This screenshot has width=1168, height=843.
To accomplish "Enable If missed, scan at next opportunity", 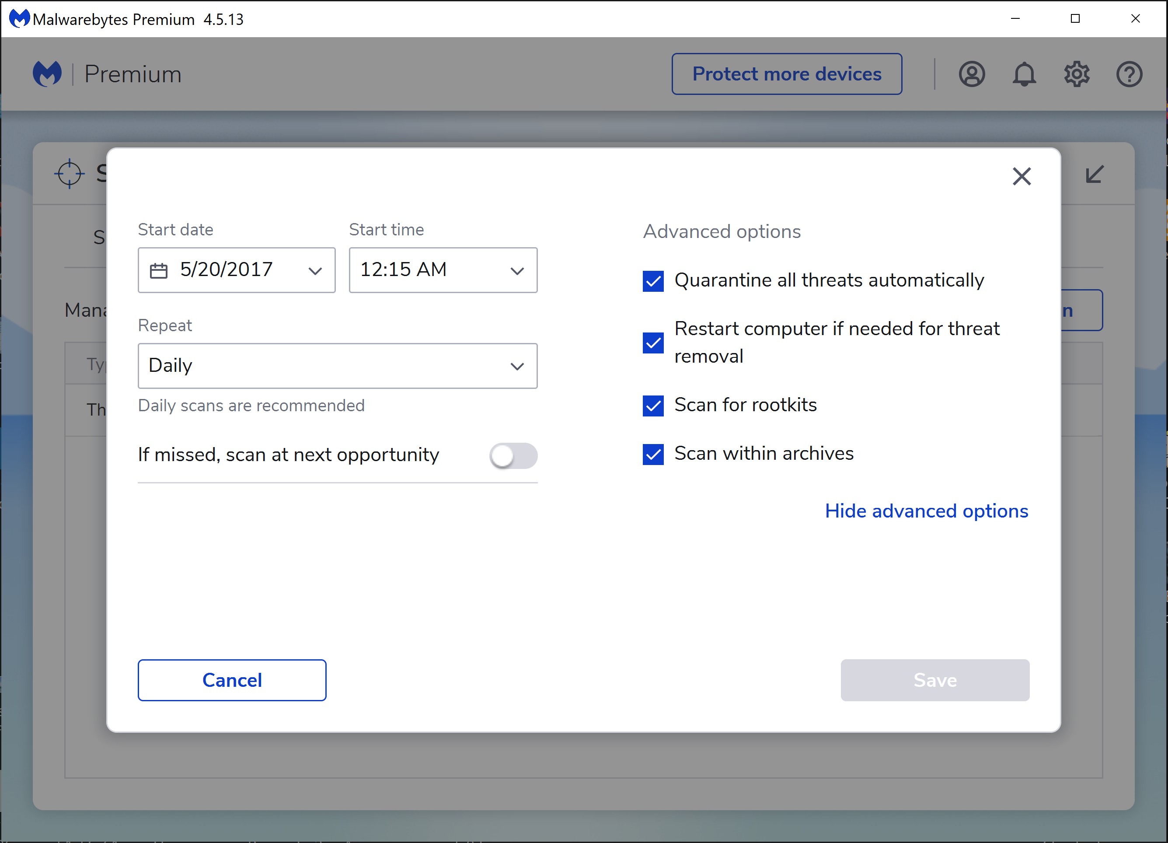I will (x=513, y=455).
